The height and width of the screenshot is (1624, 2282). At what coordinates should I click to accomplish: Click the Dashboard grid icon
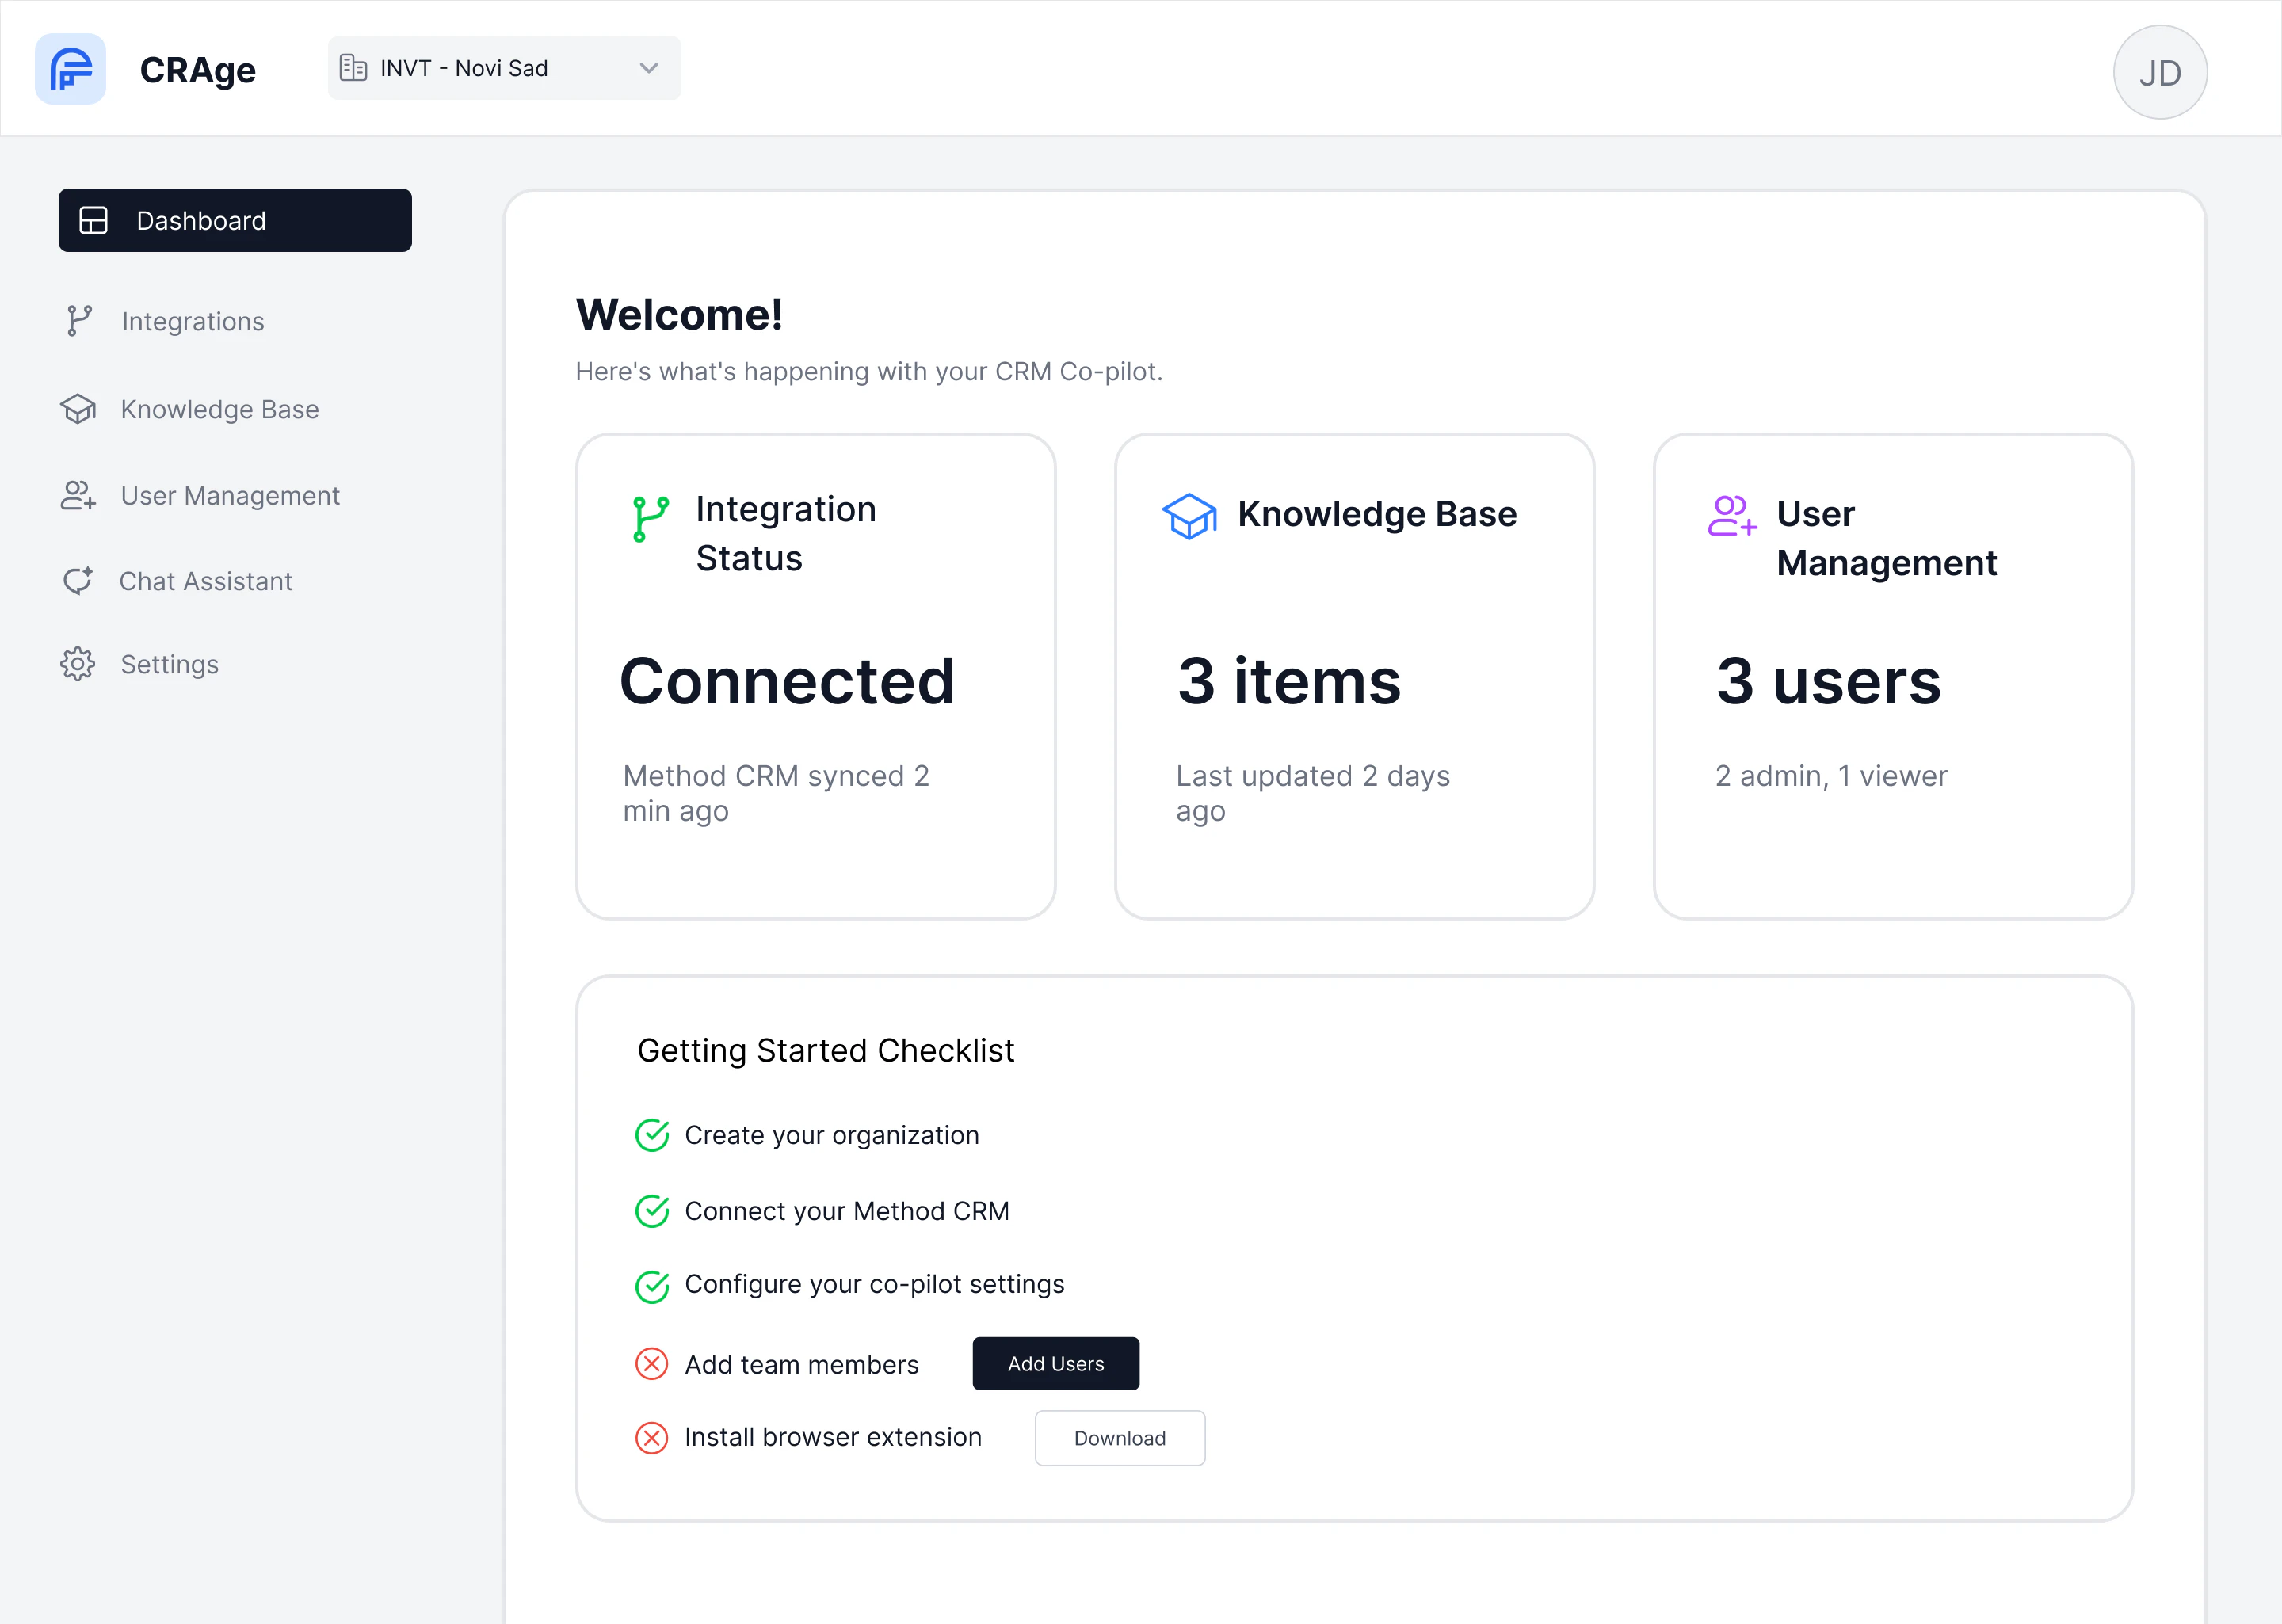pos(93,220)
